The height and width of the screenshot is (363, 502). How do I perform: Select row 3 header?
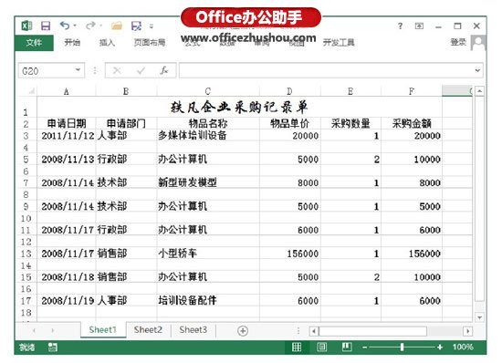click(26, 136)
